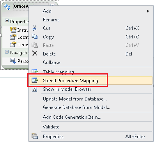Click the Copy pages icon
The height and width of the screenshot is (142, 154).
(35, 36)
